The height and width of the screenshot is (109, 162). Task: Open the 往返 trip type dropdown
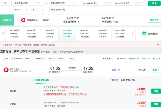(6, 3)
